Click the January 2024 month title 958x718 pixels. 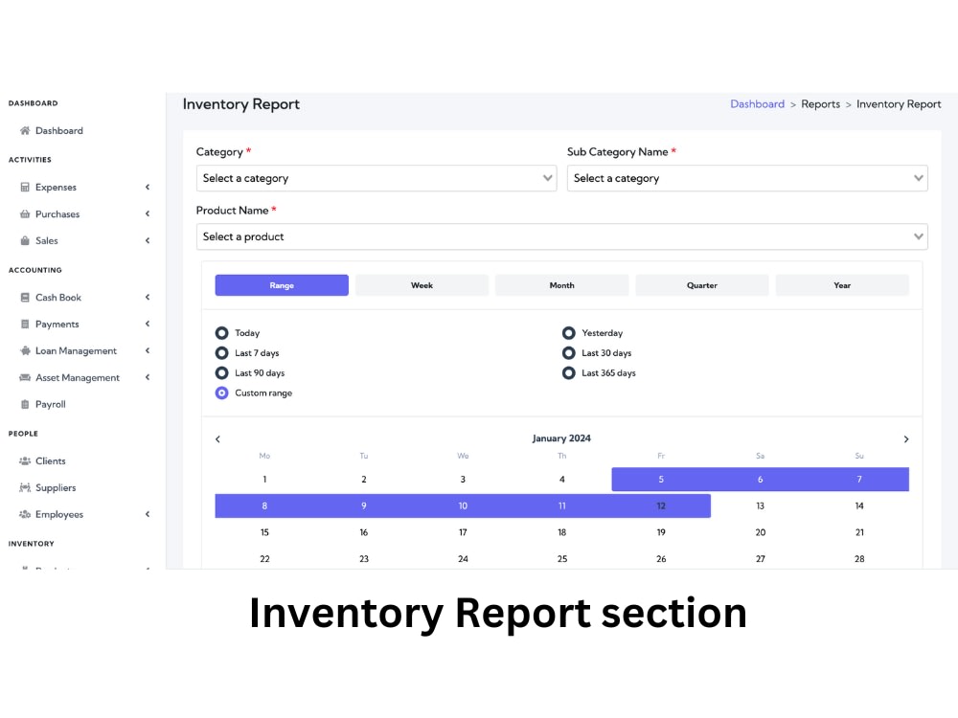[x=561, y=438]
